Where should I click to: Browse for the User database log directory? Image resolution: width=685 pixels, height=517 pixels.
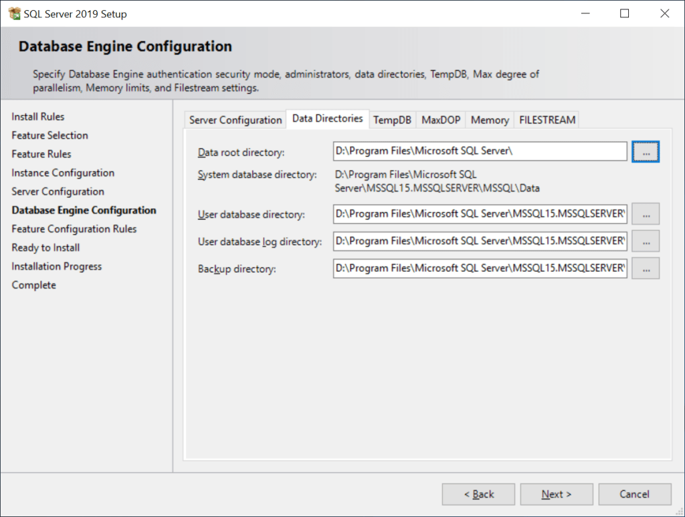646,241
